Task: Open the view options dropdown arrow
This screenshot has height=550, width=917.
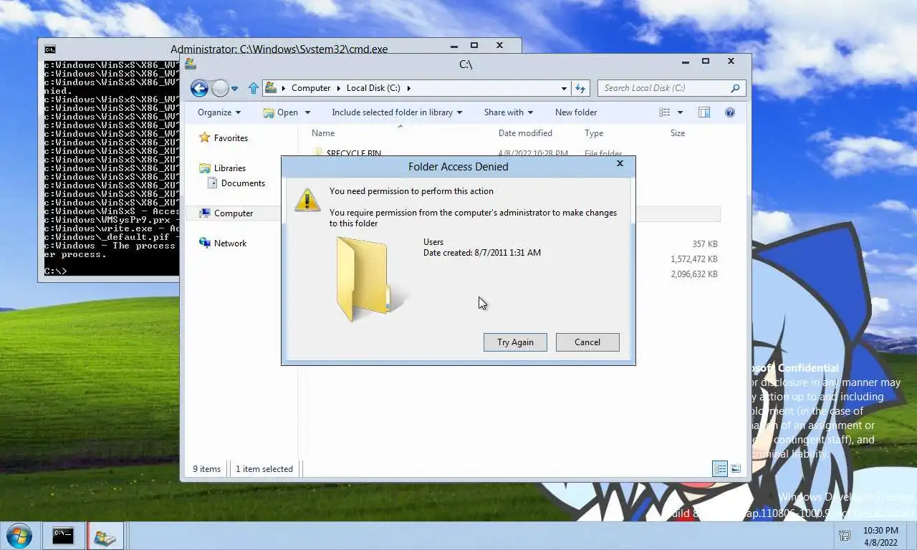Action: (x=680, y=112)
